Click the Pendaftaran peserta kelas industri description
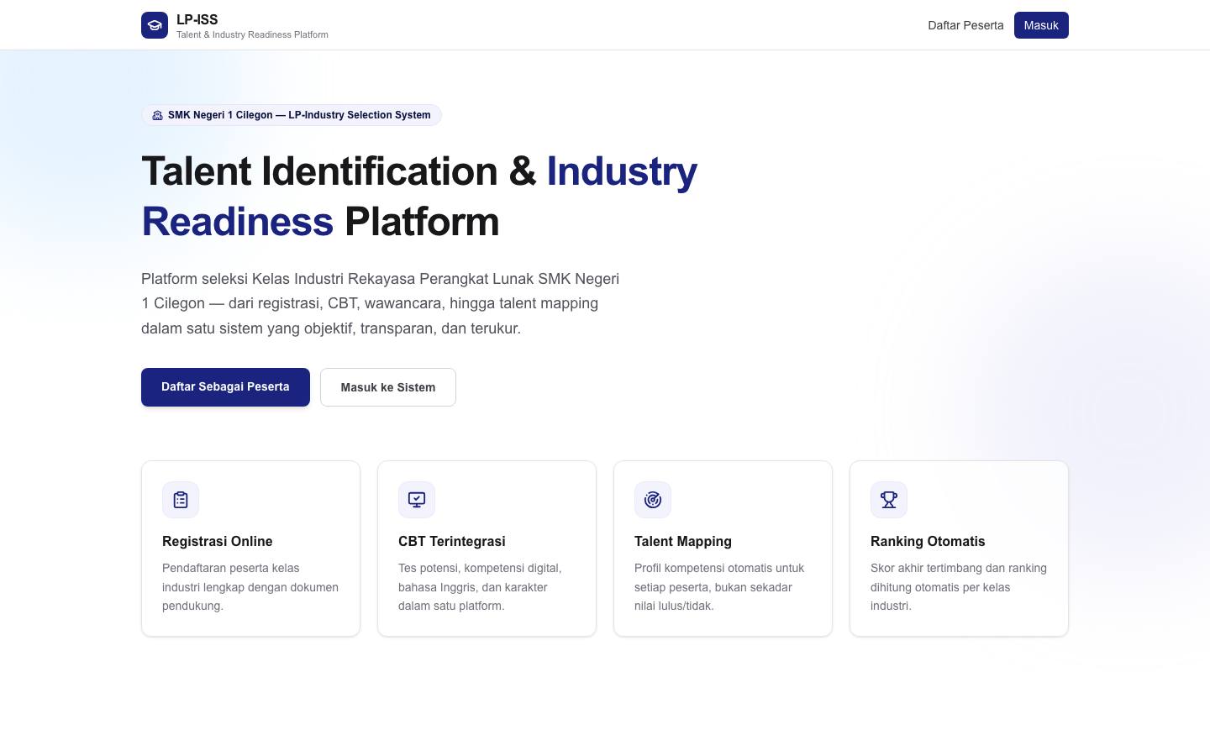The height and width of the screenshot is (756, 1210). pos(250,587)
